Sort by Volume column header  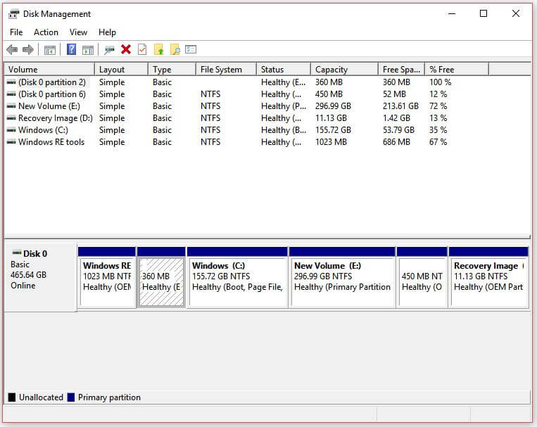[49, 70]
